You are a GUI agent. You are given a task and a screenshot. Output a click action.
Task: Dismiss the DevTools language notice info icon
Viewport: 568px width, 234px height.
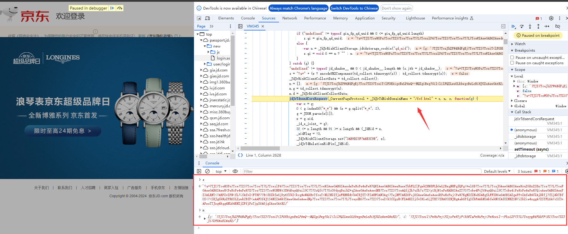click(x=199, y=8)
